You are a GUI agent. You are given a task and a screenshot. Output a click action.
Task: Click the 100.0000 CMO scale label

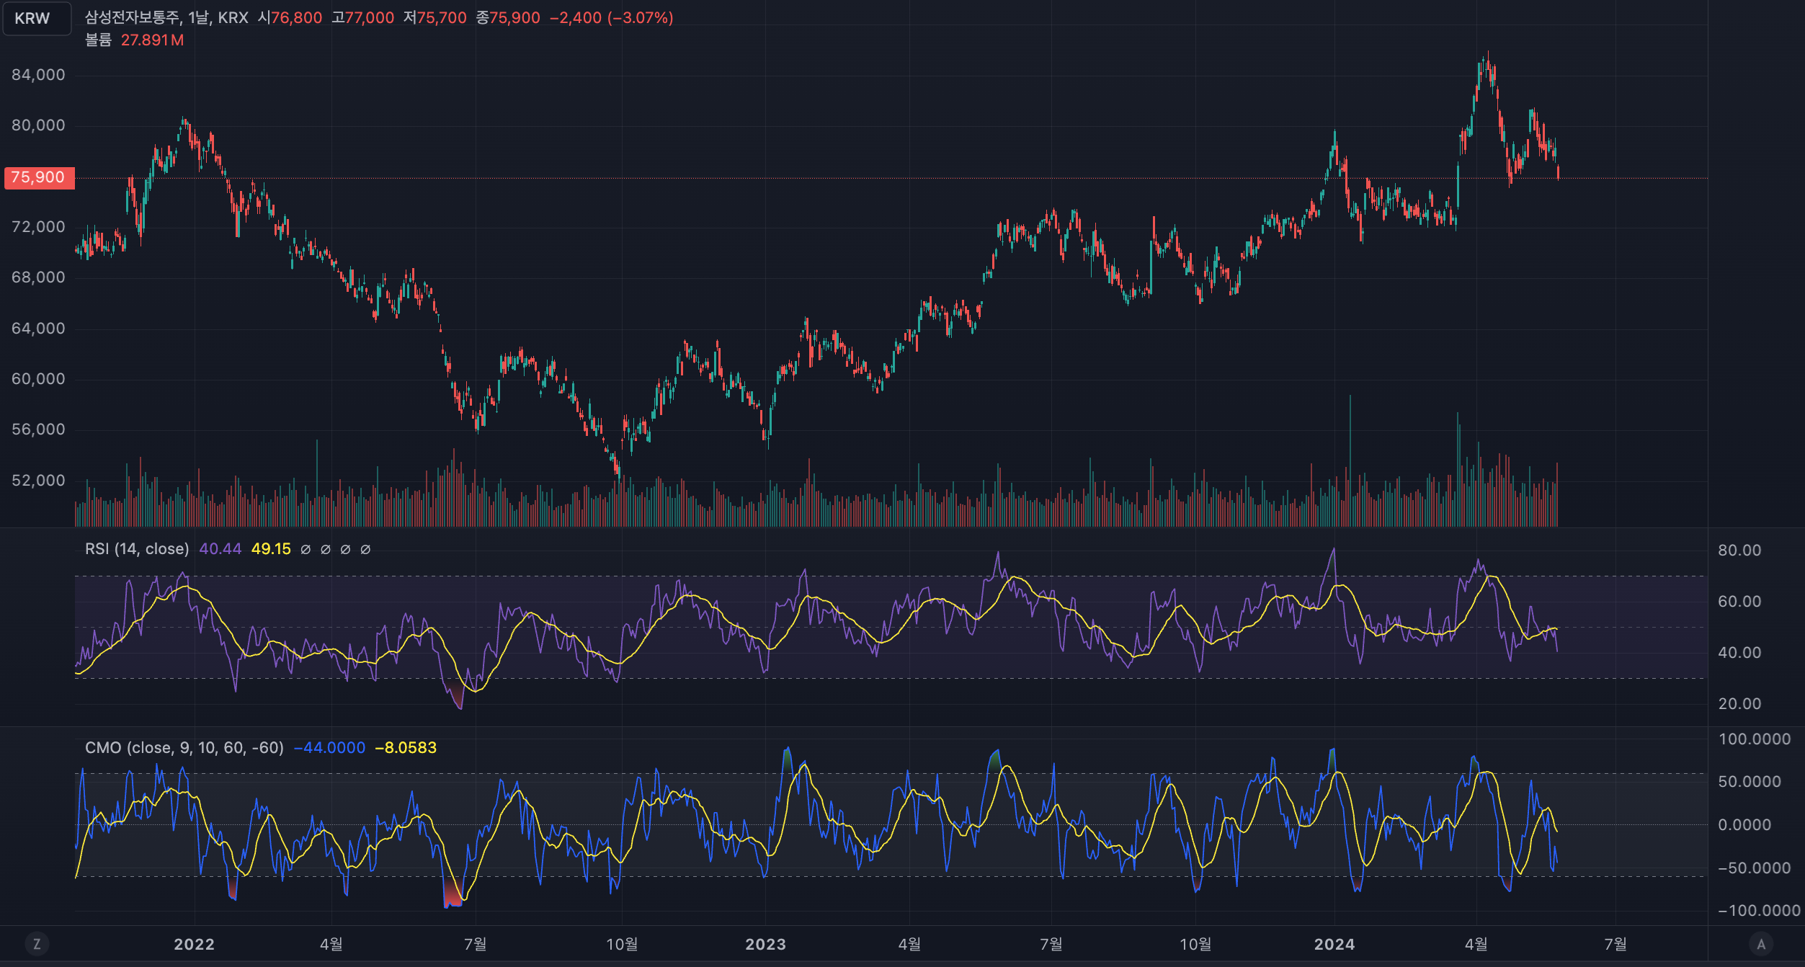tap(1755, 739)
